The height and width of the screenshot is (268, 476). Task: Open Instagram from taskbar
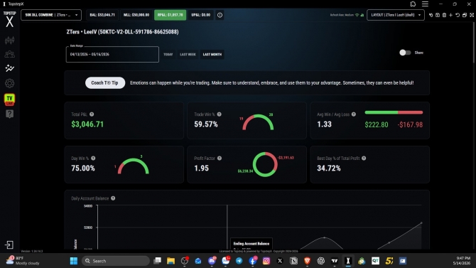coord(266,261)
